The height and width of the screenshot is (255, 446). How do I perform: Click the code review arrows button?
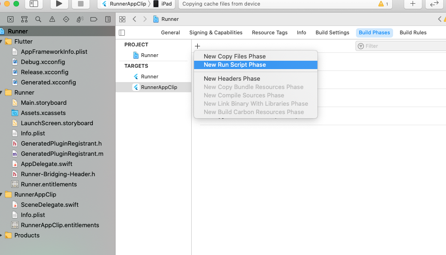pyautogui.click(x=434, y=4)
